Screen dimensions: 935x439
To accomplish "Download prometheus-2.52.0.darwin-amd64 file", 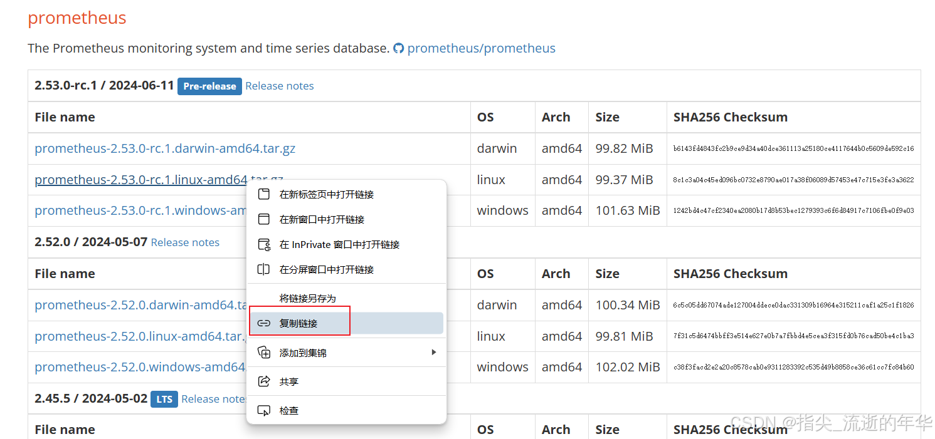I will pyautogui.click(x=140, y=305).
